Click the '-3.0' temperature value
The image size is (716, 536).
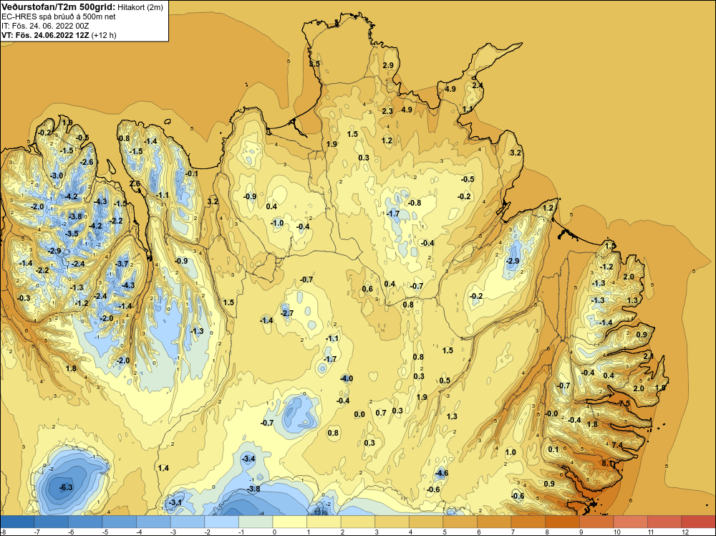[57, 176]
